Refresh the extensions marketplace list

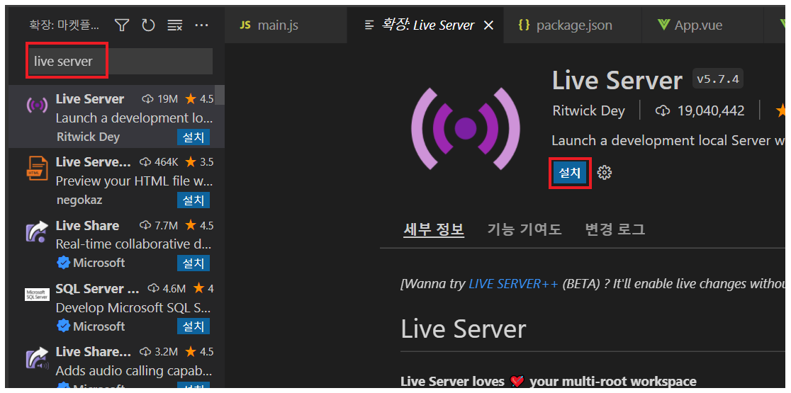click(148, 25)
